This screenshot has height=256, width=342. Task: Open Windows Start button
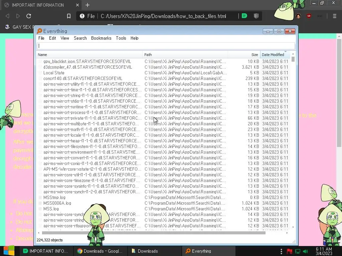(x=9, y=251)
